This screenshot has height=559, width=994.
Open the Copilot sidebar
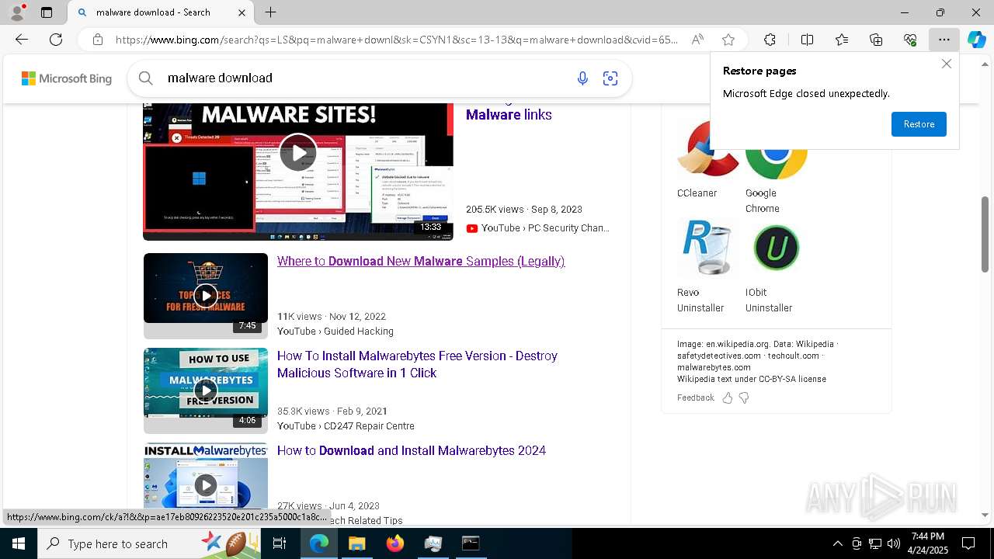pyautogui.click(x=976, y=40)
